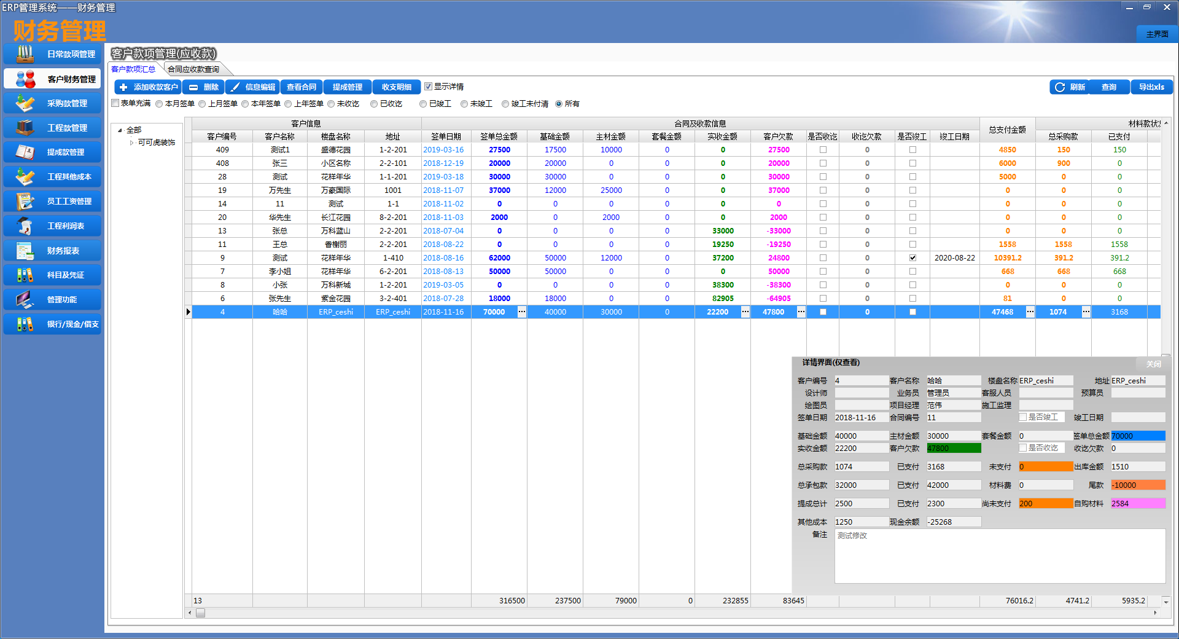This screenshot has width=1179, height=639.
Task: Select 本月签单 radio filter
Action: [159, 104]
